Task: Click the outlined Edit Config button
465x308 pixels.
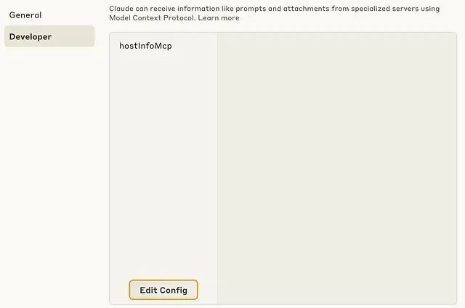Action: (163, 290)
